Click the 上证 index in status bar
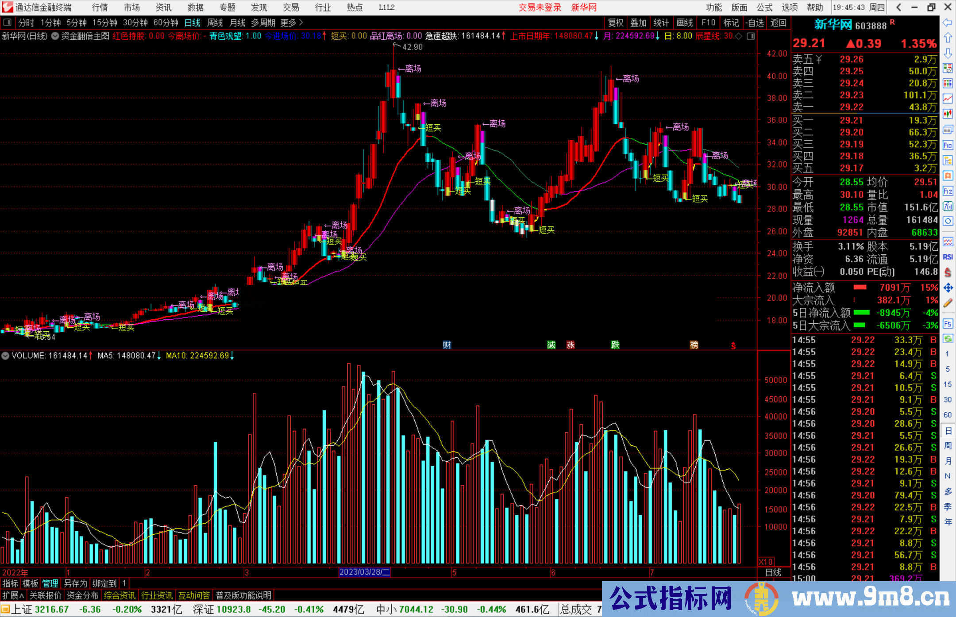Image resolution: width=956 pixels, height=617 pixels. [22, 609]
